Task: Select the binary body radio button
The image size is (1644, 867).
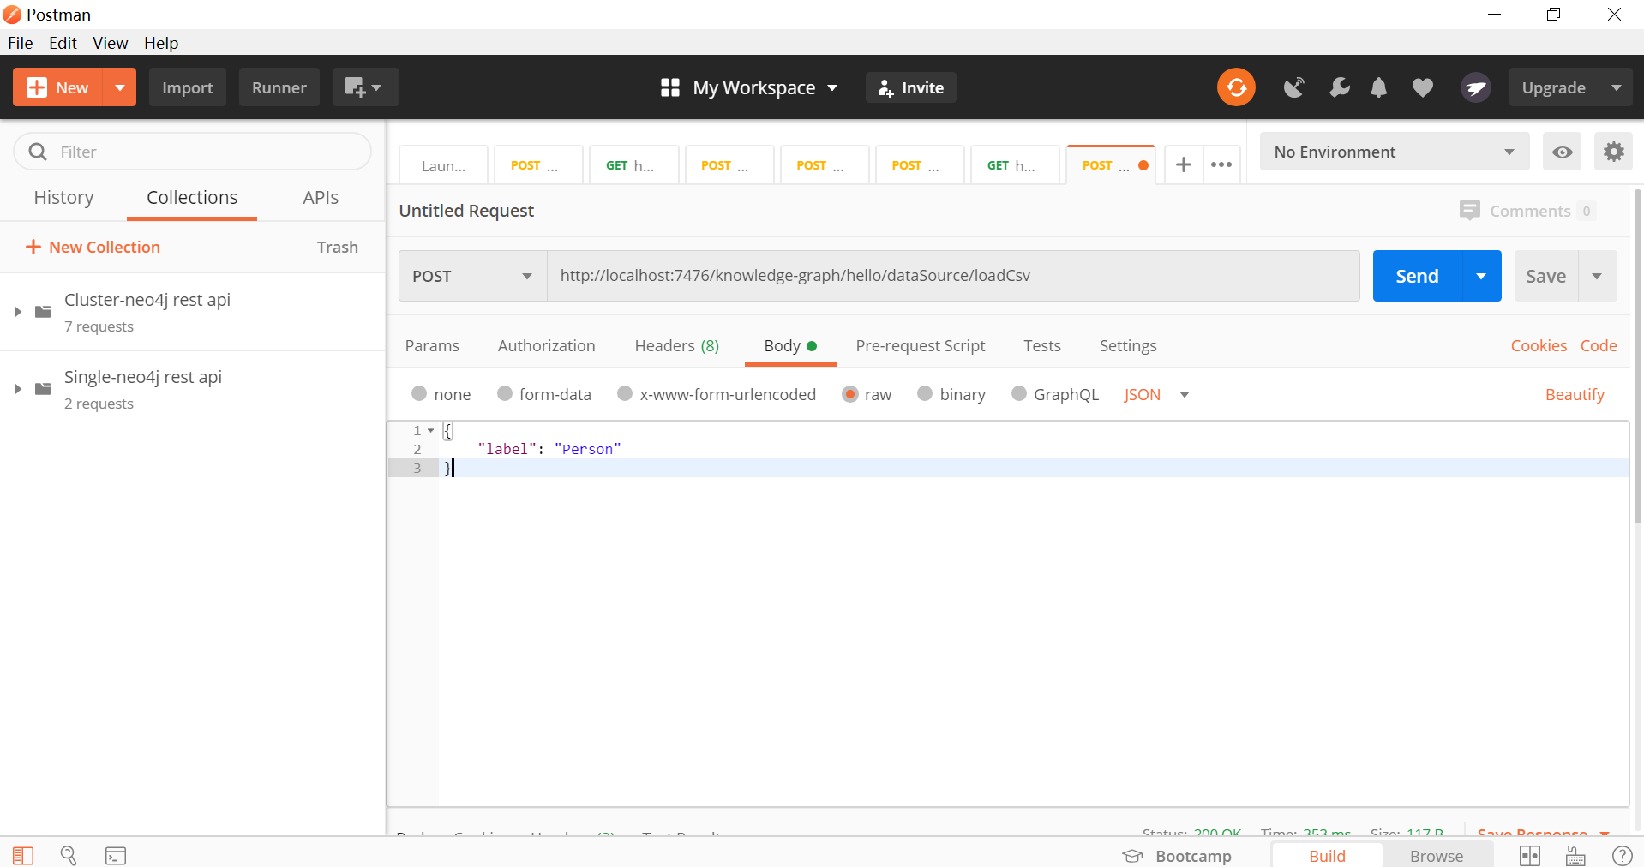Action: coord(925,393)
